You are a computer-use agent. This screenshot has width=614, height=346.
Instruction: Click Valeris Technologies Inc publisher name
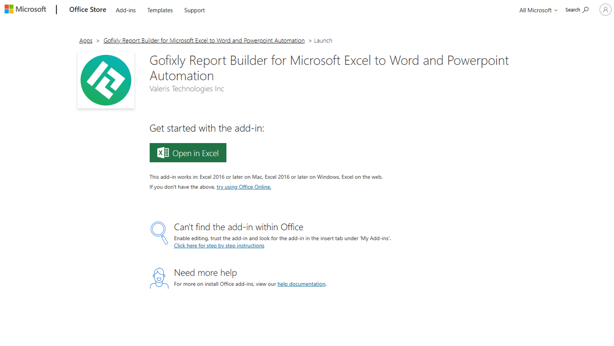point(187,89)
